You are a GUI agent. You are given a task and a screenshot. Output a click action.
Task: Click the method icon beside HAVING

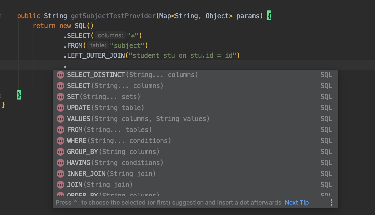point(60,163)
